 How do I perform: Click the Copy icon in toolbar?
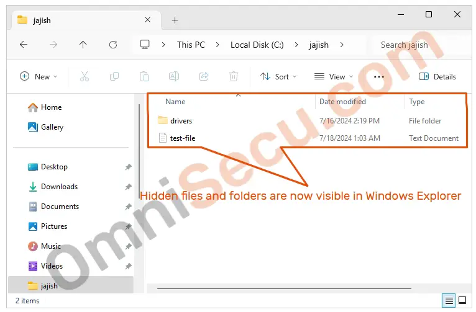(114, 76)
